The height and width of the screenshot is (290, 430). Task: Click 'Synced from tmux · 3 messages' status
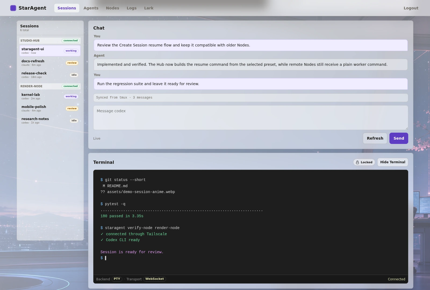(x=250, y=98)
